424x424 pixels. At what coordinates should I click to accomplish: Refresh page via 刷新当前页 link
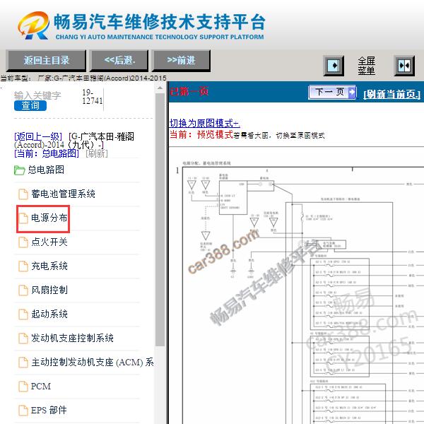pyautogui.click(x=391, y=95)
